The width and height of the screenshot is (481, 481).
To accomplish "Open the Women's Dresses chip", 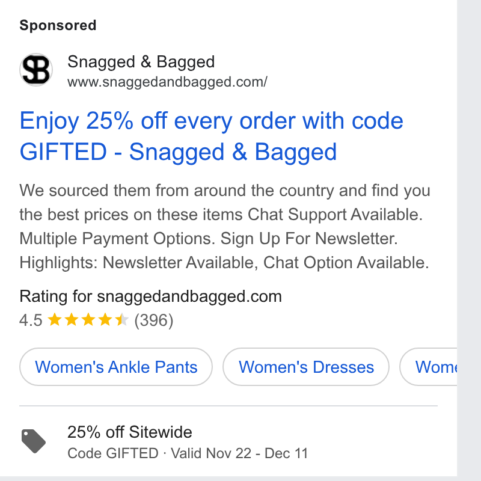I will tap(306, 367).
